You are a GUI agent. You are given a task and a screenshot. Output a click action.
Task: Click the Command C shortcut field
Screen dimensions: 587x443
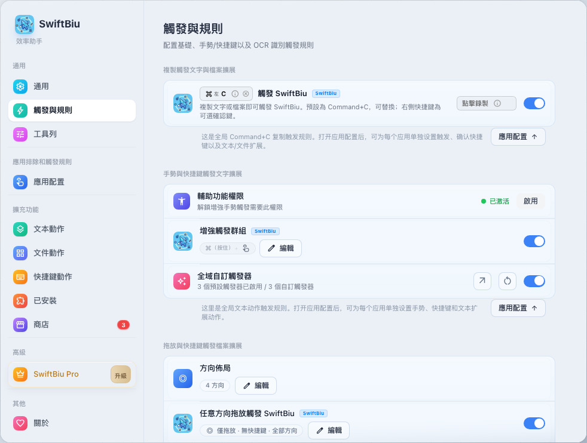[226, 94]
